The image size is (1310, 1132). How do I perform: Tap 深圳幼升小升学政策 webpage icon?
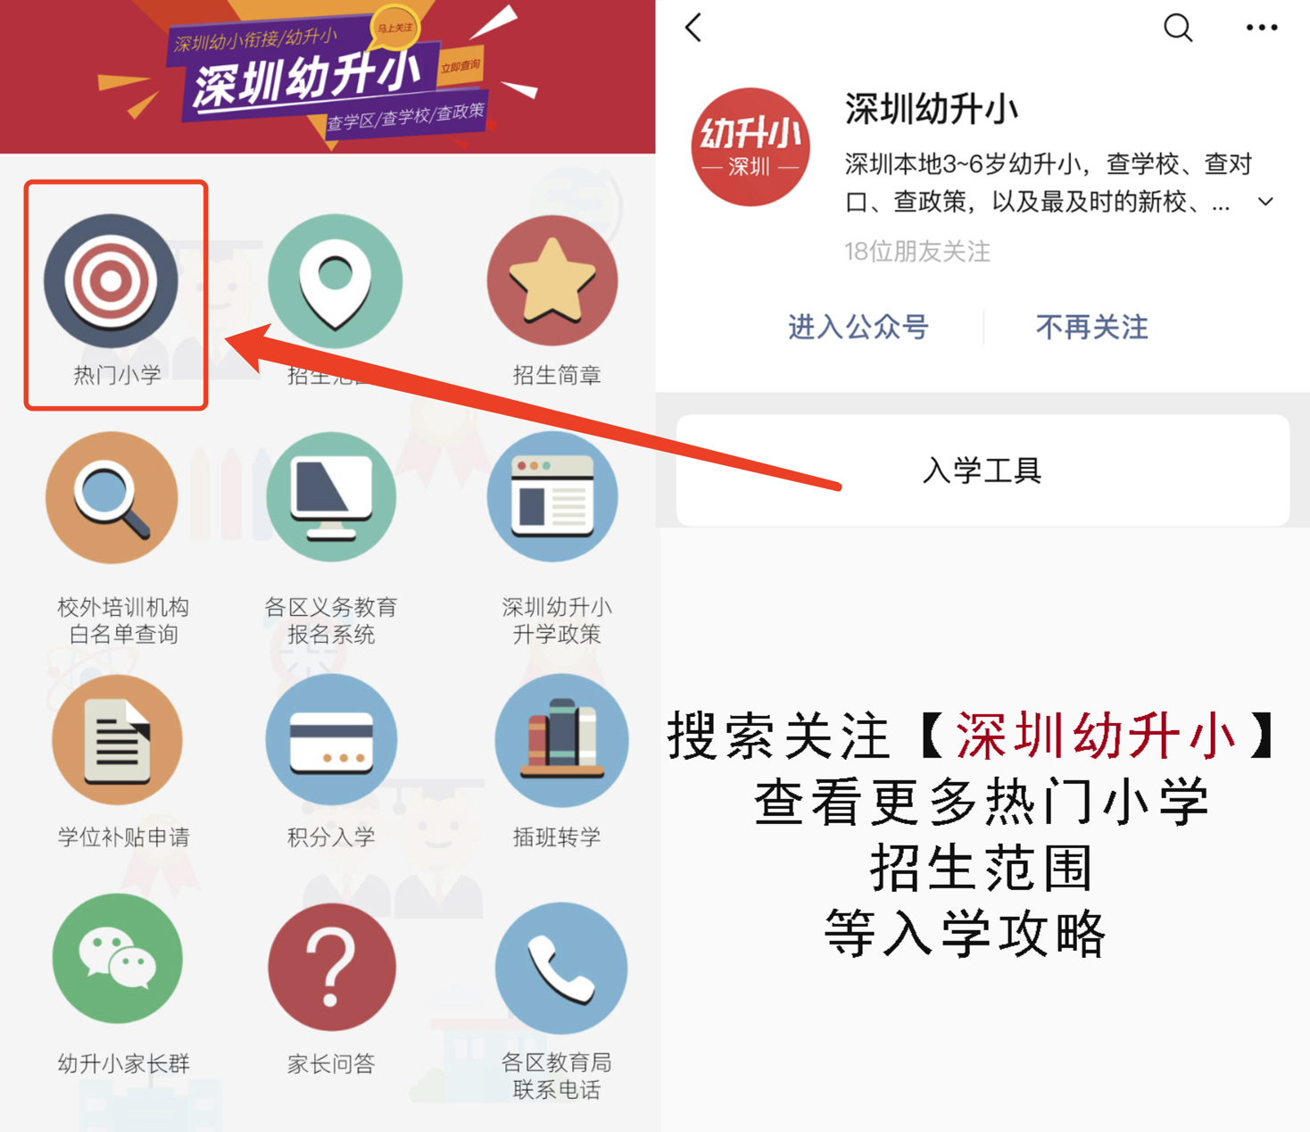(x=552, y=496)
